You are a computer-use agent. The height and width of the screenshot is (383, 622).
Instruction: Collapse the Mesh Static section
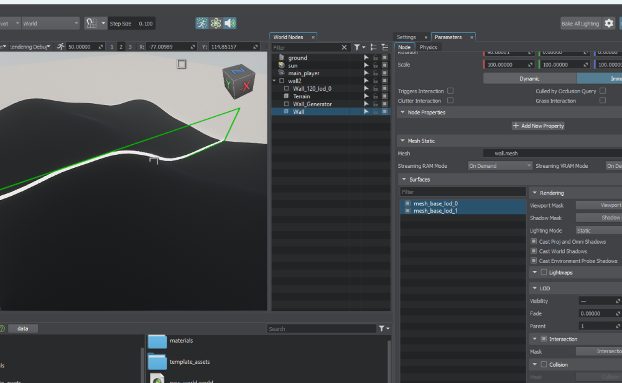point(403,141)
